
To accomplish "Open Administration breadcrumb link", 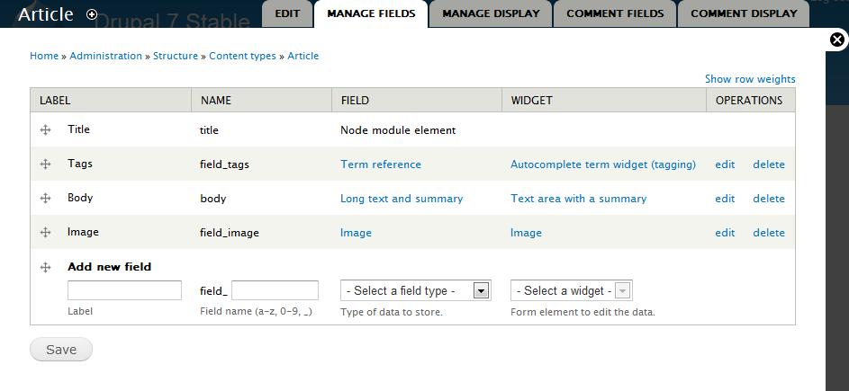I will (x=105, y=56).
